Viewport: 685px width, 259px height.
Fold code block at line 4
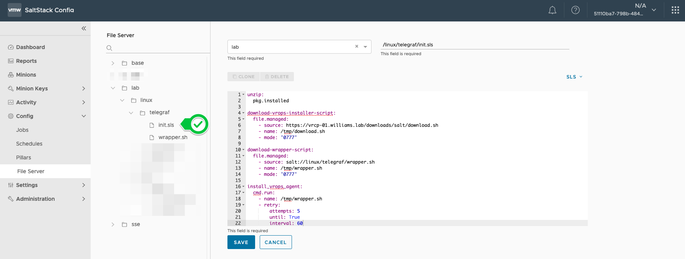tap(243, 113)
